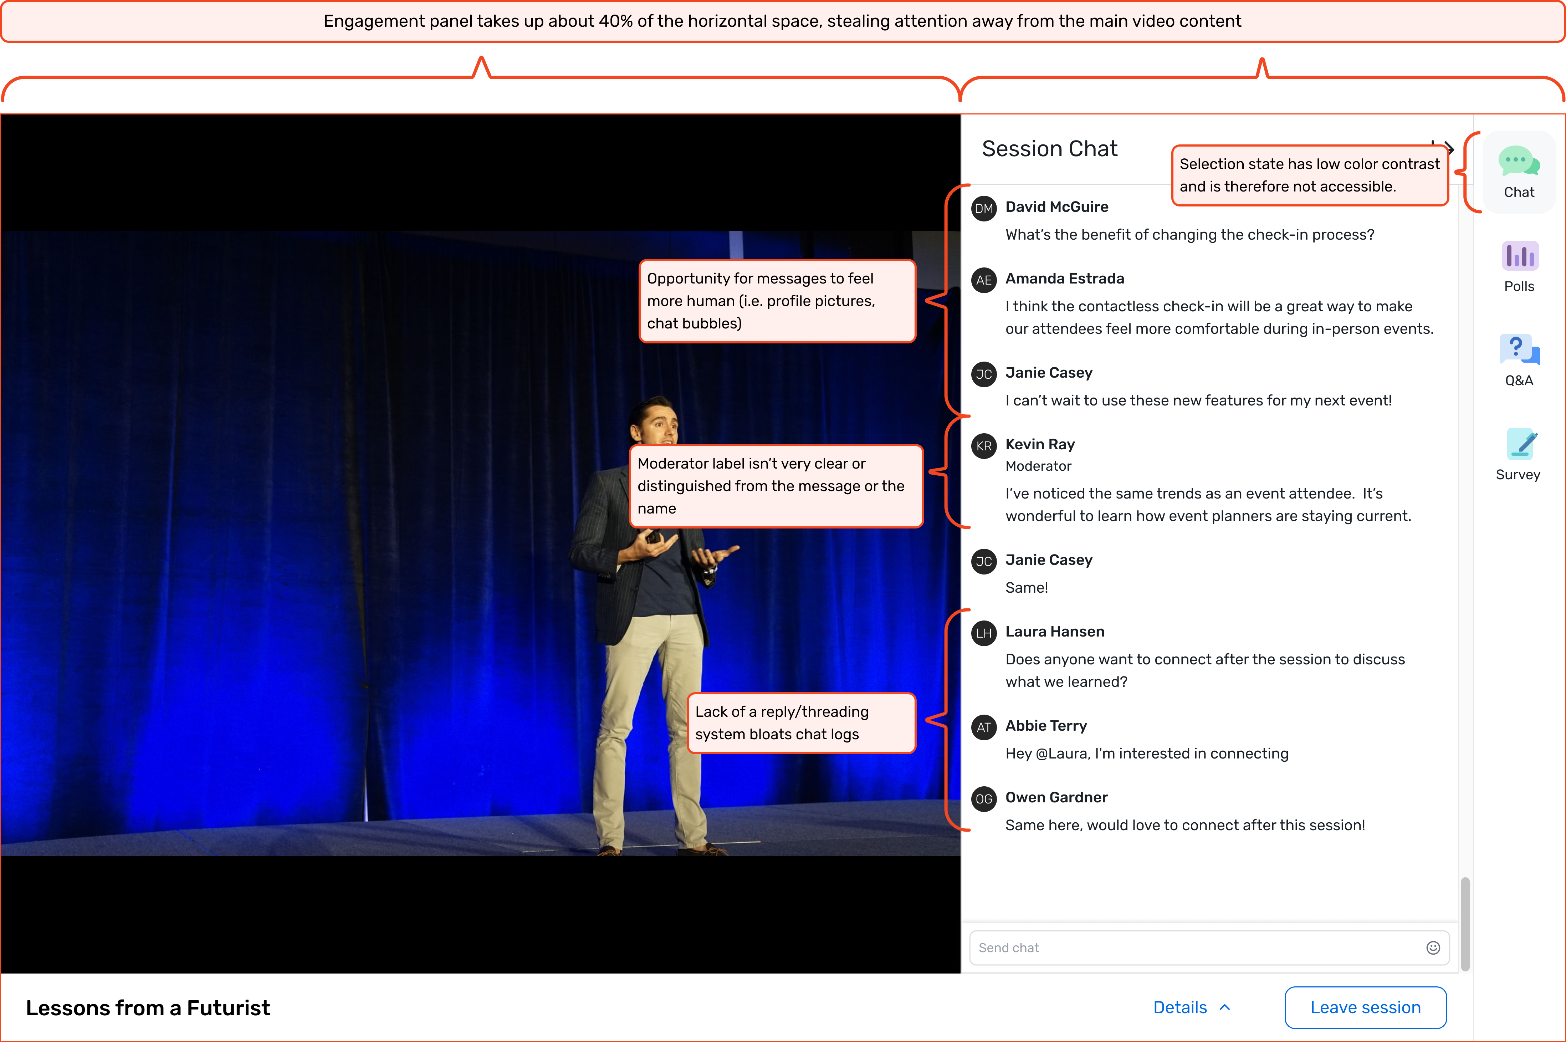Click the emoji smiley in chat box

pos(1432,947)
